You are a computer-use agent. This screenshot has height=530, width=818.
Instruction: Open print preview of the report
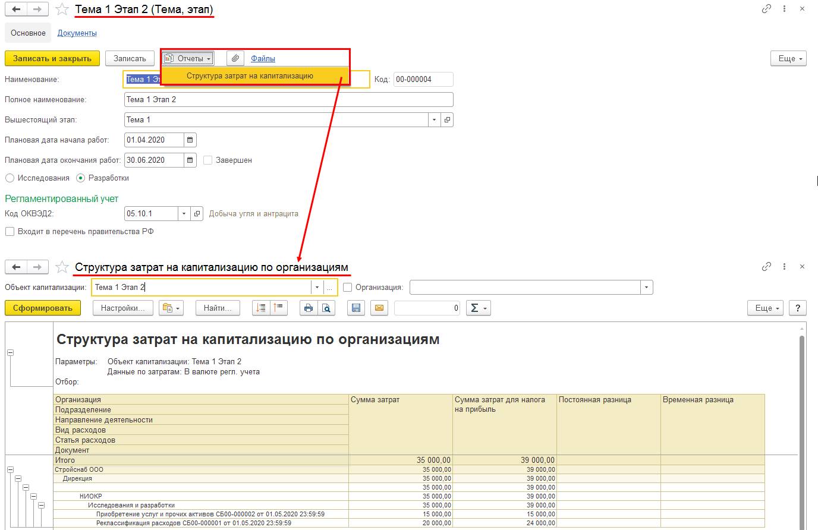326,308
